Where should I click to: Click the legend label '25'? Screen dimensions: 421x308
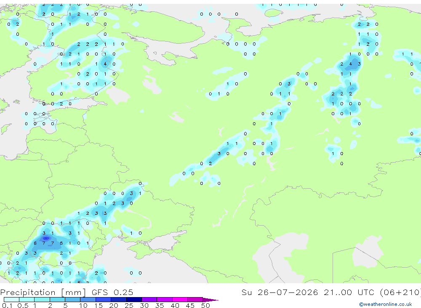[129, 305]
